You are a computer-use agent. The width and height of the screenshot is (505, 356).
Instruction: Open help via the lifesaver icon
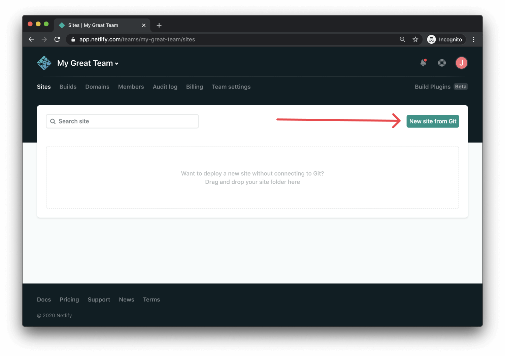pos(442,63)
